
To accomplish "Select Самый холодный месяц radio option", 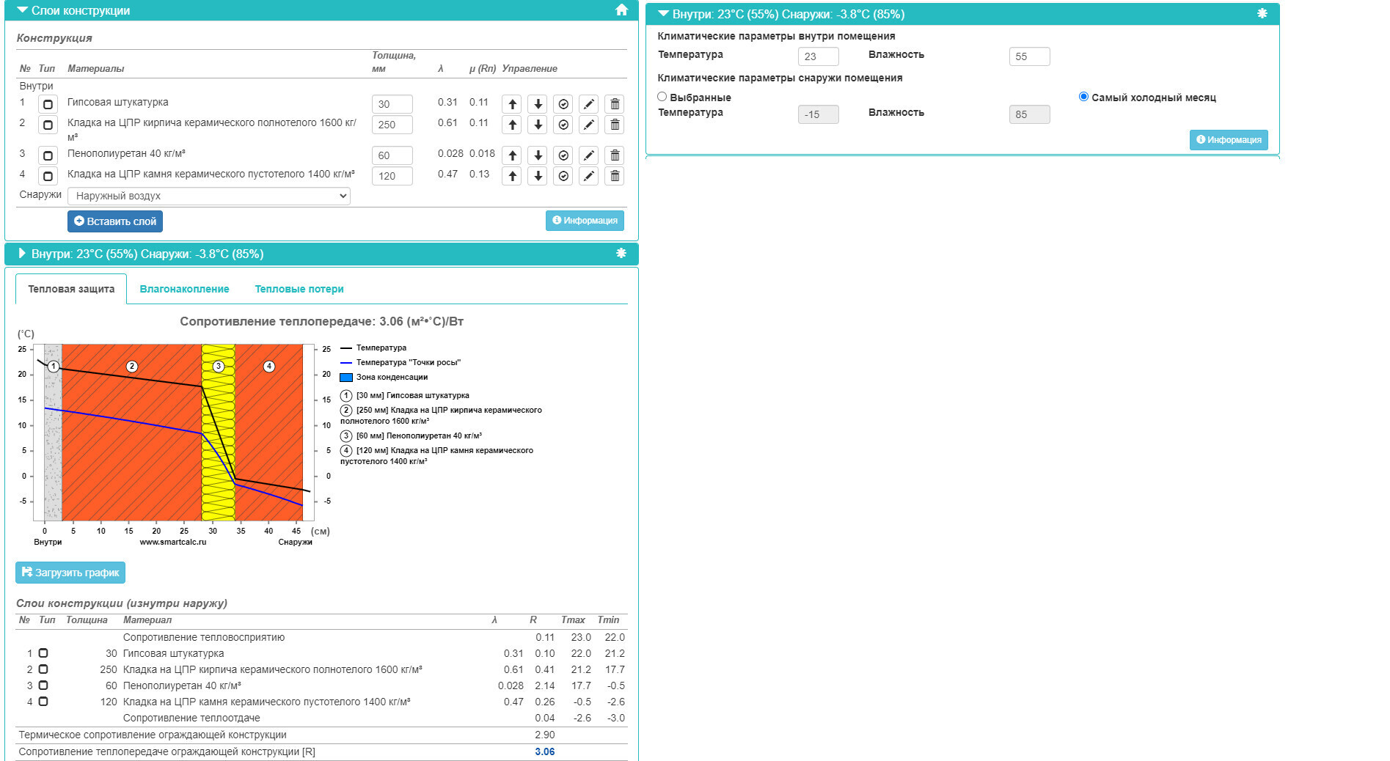I will click(1083, 97).
